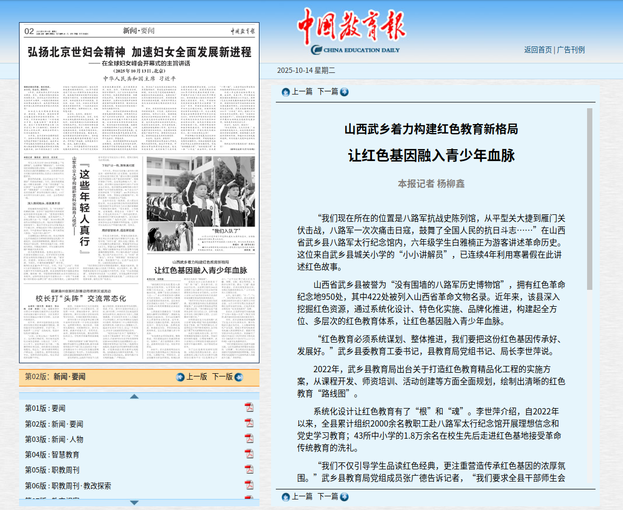Screen dimensions: 623x510
Task: Select 第01版: 要闻 in the page list
Action: point(45,408)
